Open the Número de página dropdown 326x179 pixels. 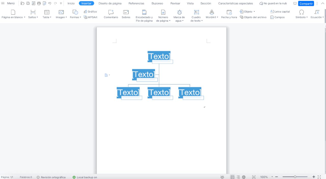tap(163, 16)
